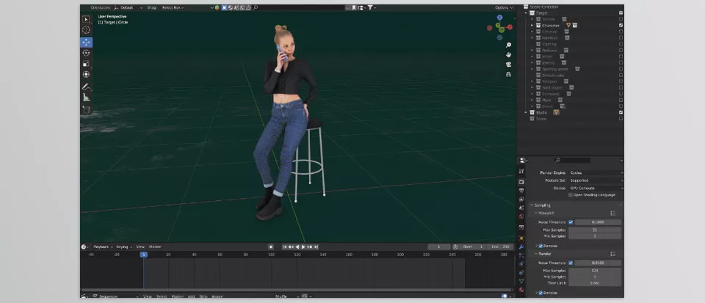Click the Play animation button
This screenshot has height=303, width=705.
(303, 247)
